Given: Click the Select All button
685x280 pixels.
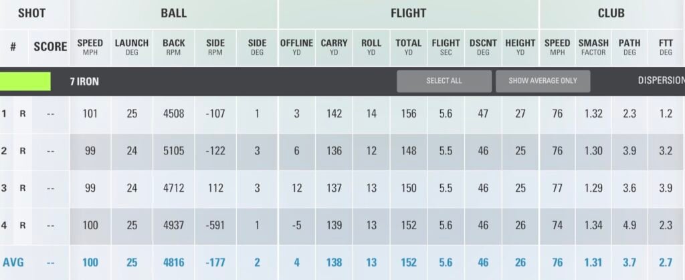Looking at the screenshot, I should [444, 81].
